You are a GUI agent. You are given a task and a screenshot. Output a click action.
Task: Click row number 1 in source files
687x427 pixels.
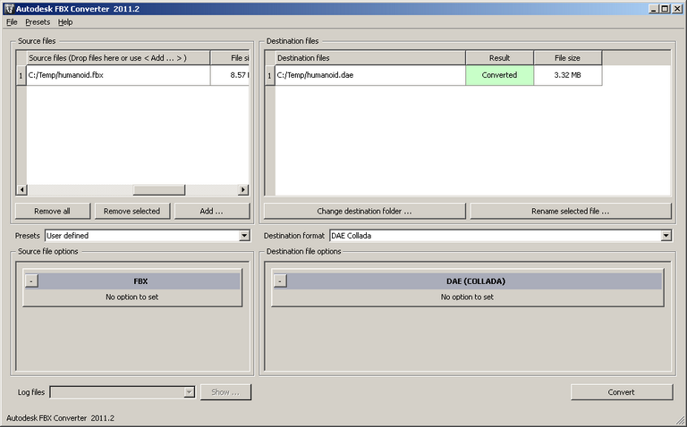[21, 75]
